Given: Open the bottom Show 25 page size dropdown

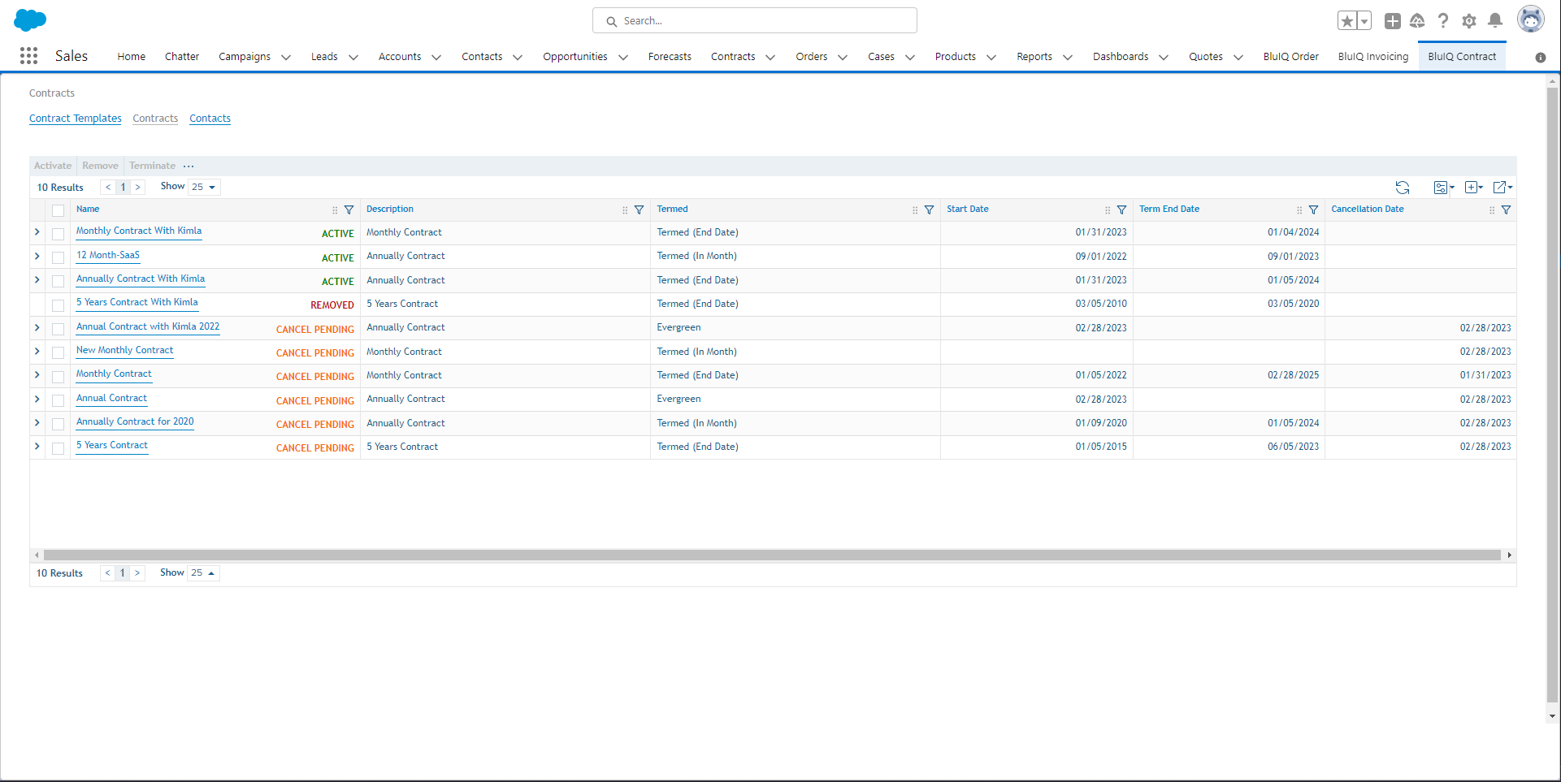Looking at the screenshot, I should pyautogui.click(x=203, y=573).
